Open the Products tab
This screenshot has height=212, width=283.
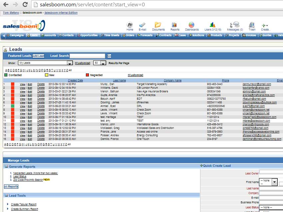tap(215, 35)
